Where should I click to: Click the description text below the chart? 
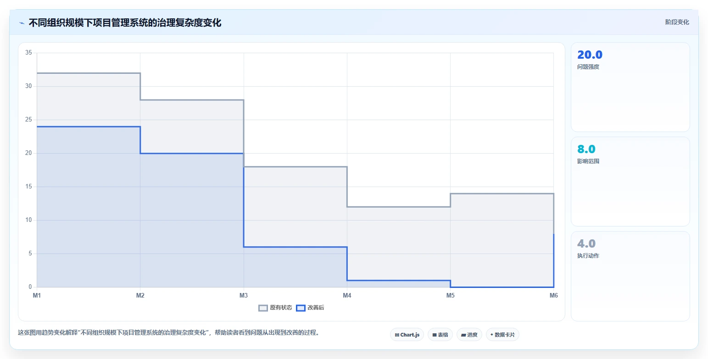pos(168,333)
